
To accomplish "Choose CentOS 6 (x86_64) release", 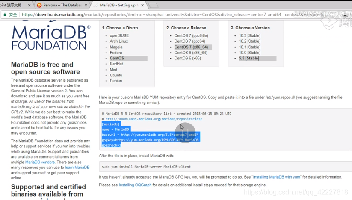I will click(x=191, y=53).
